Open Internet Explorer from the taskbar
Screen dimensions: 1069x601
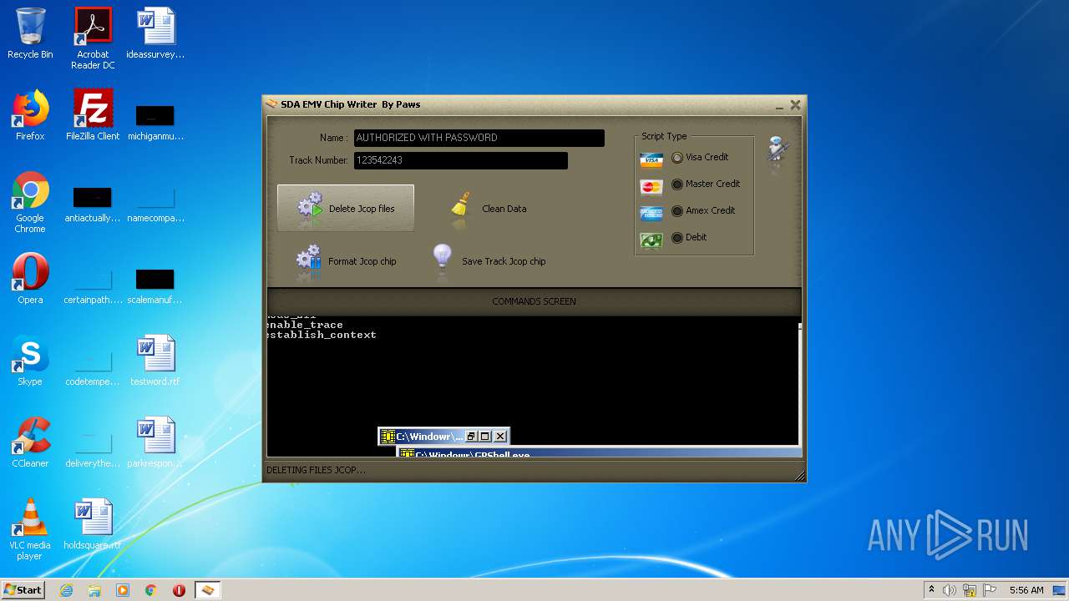[67, 590]
